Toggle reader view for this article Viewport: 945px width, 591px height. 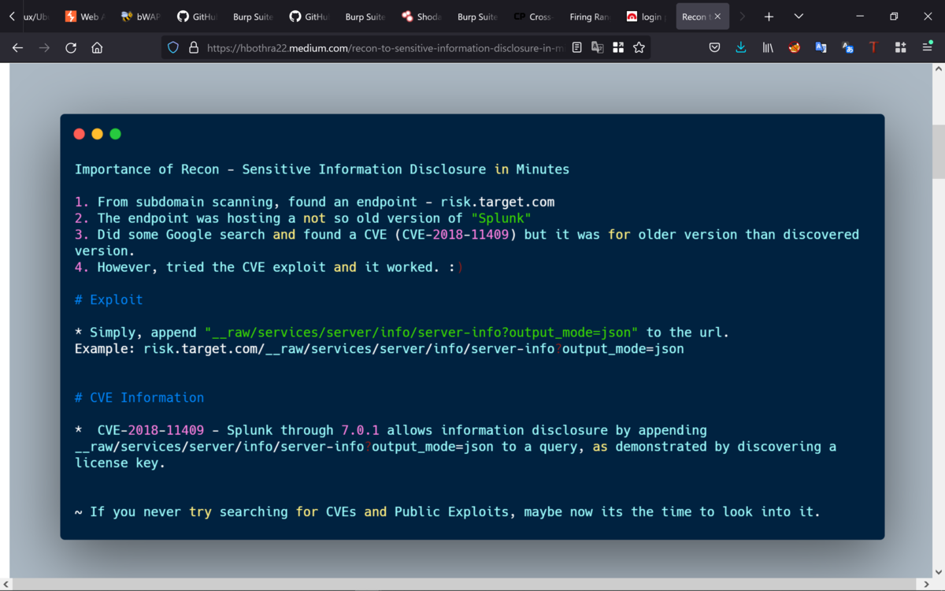(577, 48)
